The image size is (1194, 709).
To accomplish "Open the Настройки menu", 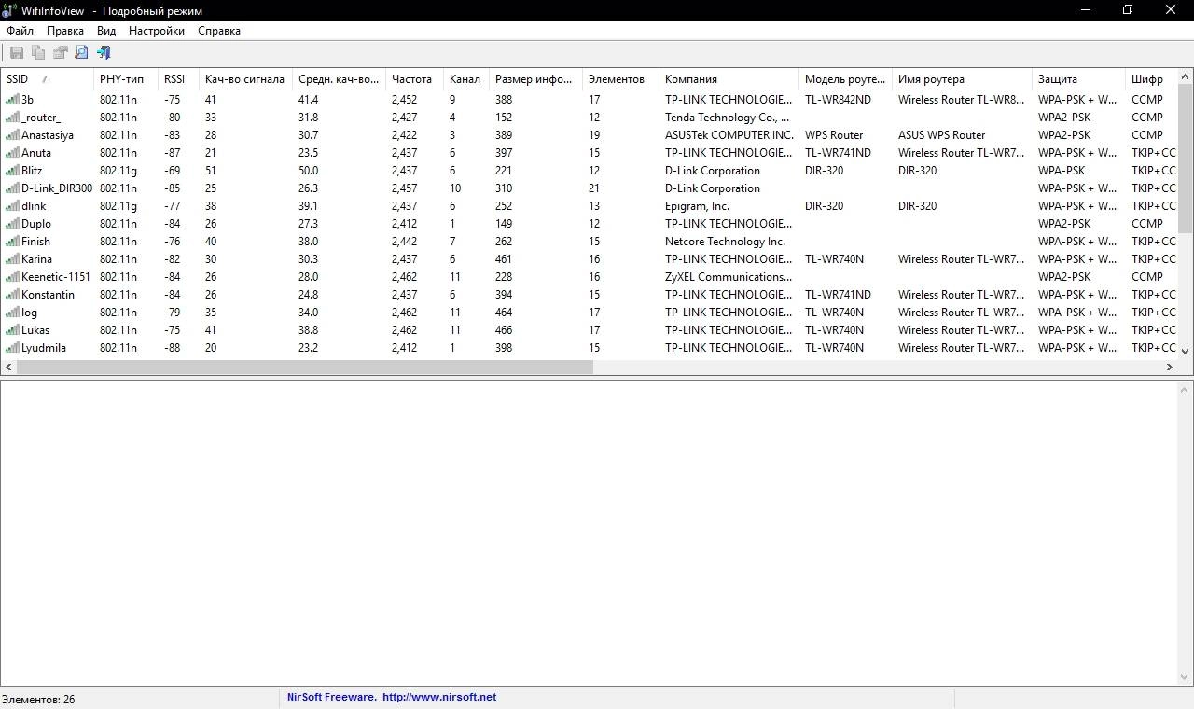I will coord(157,31).
